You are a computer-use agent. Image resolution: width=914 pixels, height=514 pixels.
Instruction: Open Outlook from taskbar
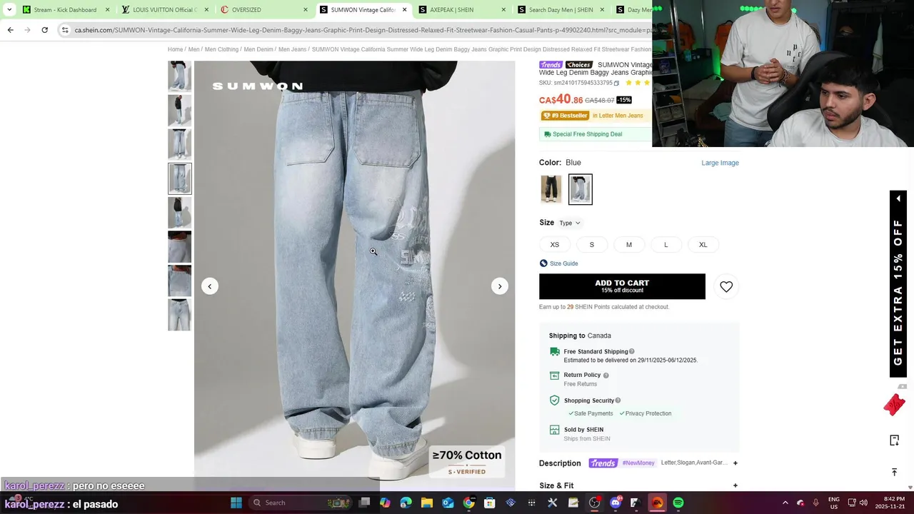coord(448,503)
